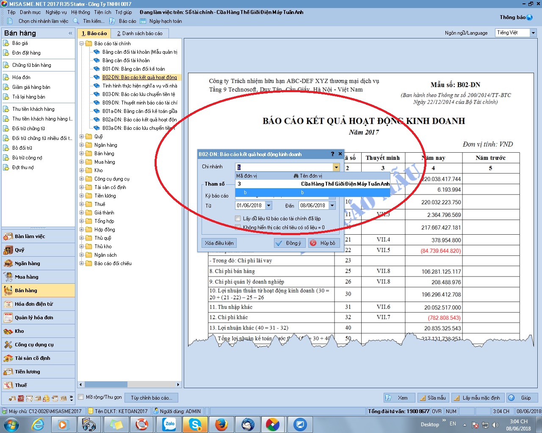Open the Trợ giúp menu
Viewport: 542px width, 433px height.
click(124, 12)
